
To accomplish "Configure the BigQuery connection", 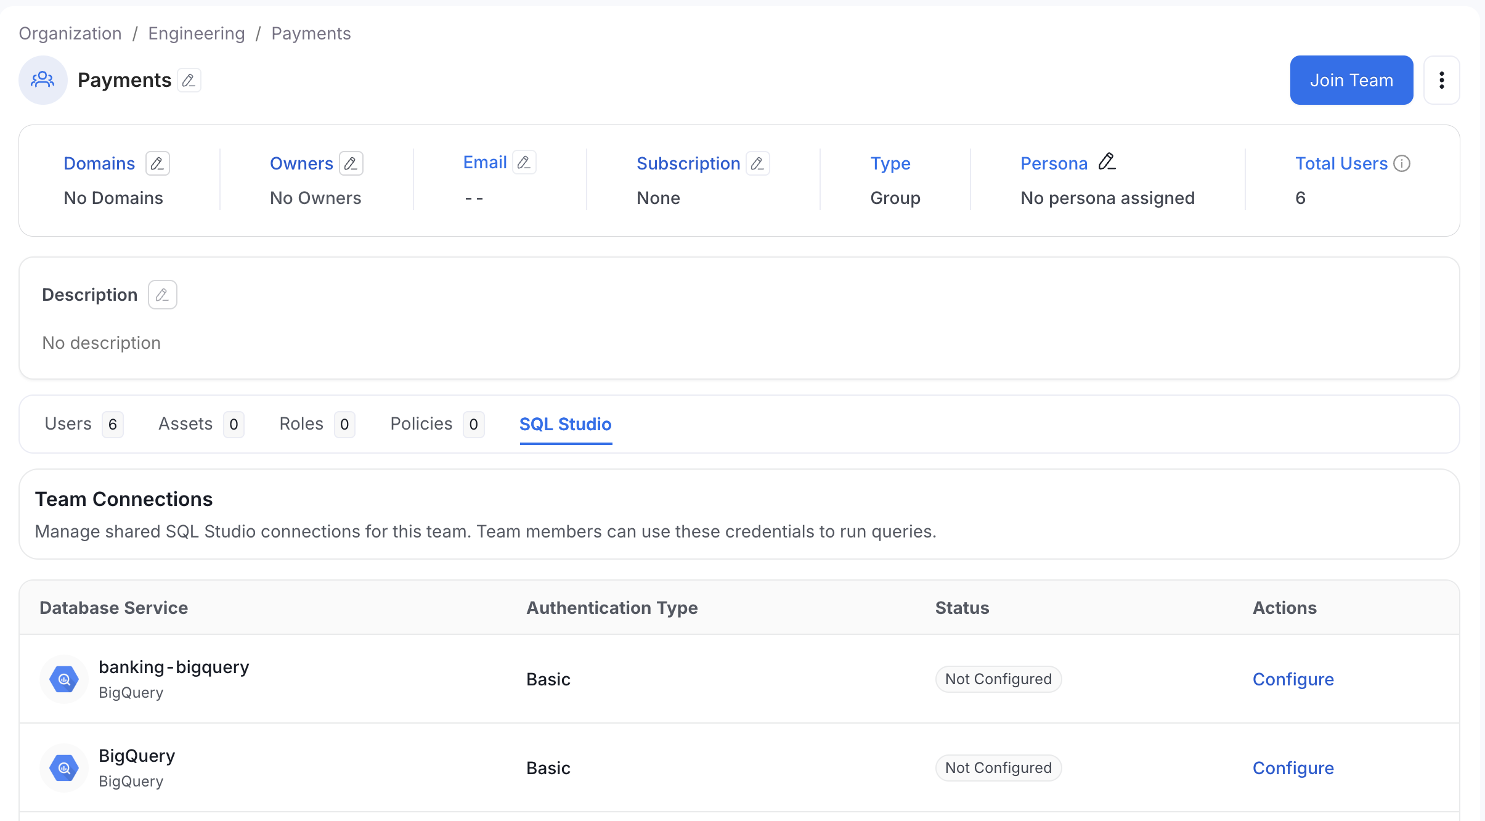I will pyautogui.click(x=1293, y=768).
